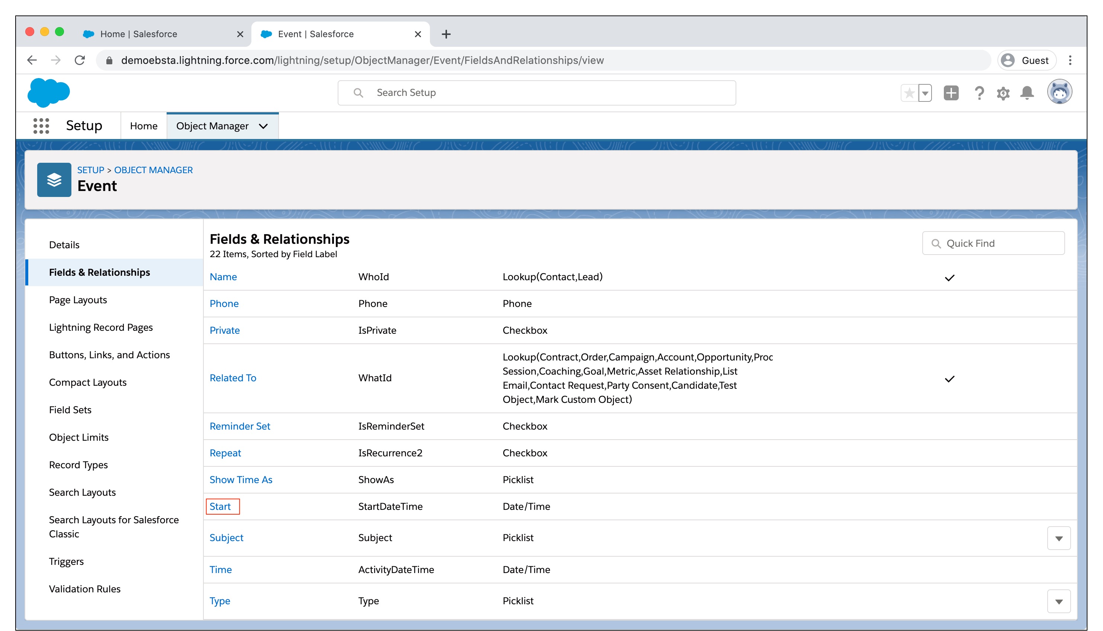Open the Setup gear menu
The height and width of the screenshot is (631, 1103).
click(1003, 93)
